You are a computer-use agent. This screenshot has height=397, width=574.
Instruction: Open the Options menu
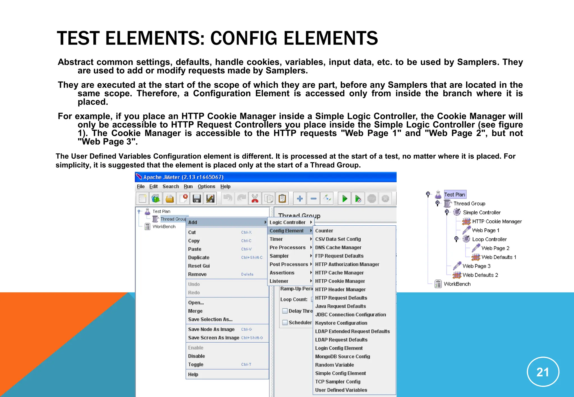click(x=206, y=186)
